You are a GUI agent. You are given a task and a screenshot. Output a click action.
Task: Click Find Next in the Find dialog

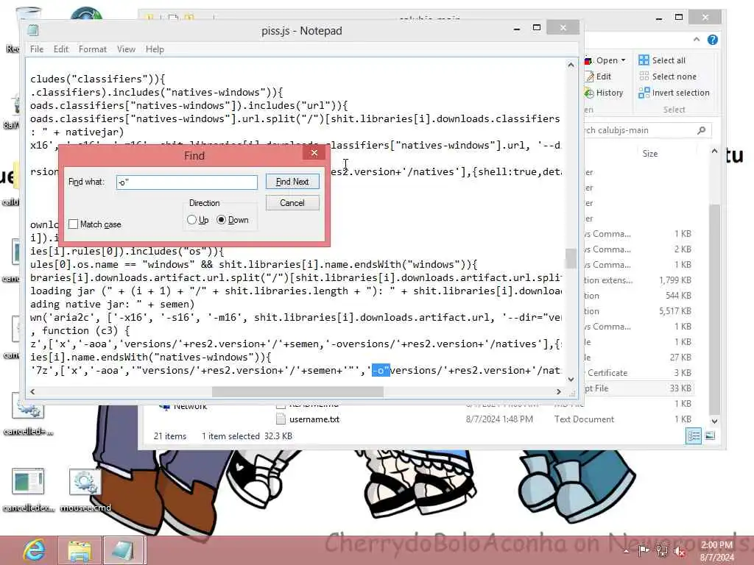[x=292, y=182]
